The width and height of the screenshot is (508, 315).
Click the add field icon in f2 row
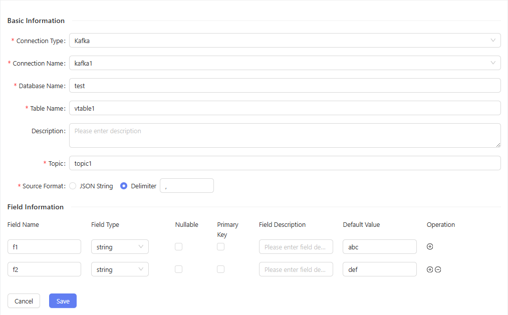tap(430, 269)
